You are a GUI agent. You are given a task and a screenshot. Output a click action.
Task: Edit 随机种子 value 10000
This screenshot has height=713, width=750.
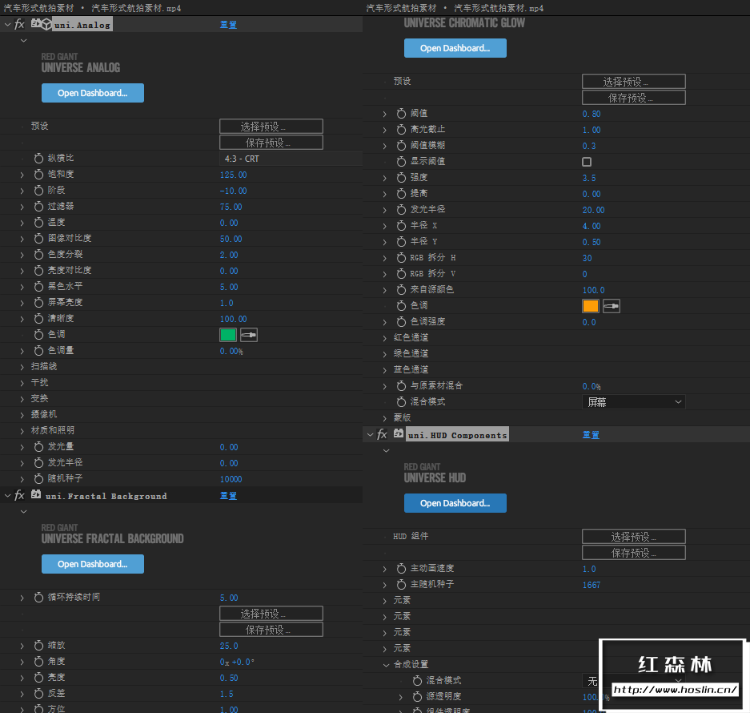[231, 479]
